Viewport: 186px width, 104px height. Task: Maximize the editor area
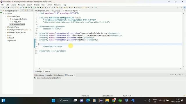point(185,10)
